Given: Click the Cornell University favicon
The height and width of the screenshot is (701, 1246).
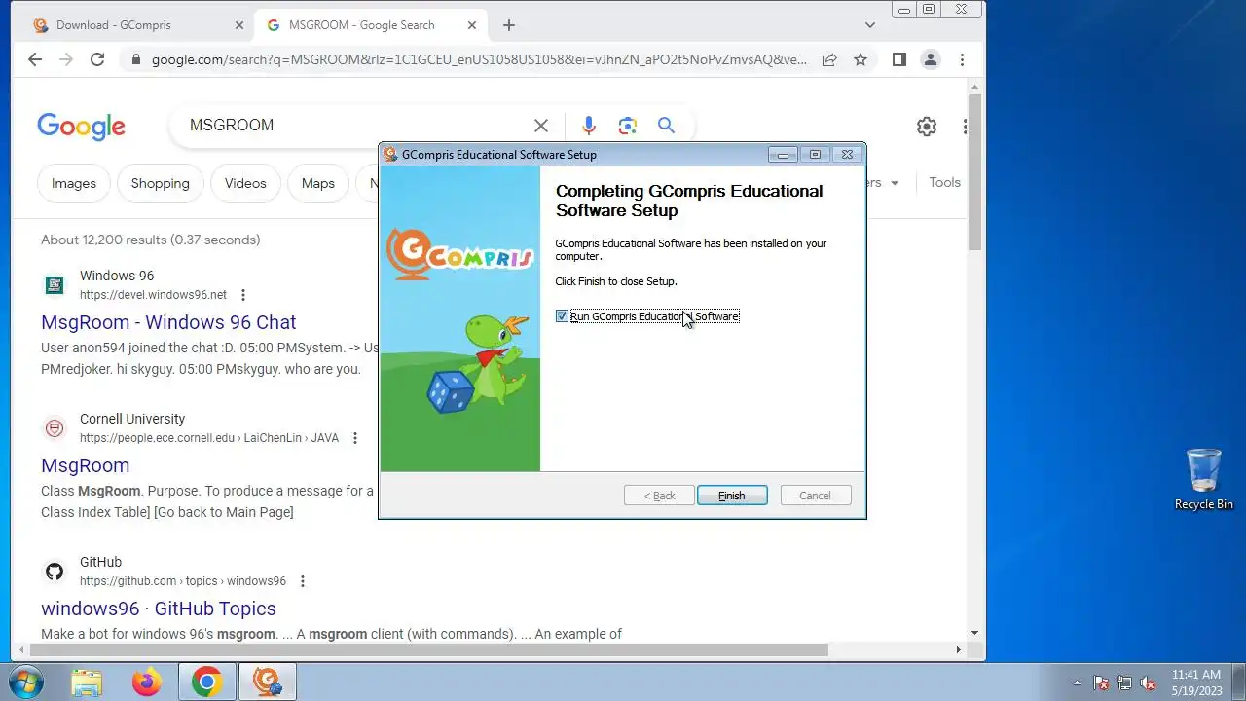Looking at the screenshot, I should (55, 428).
